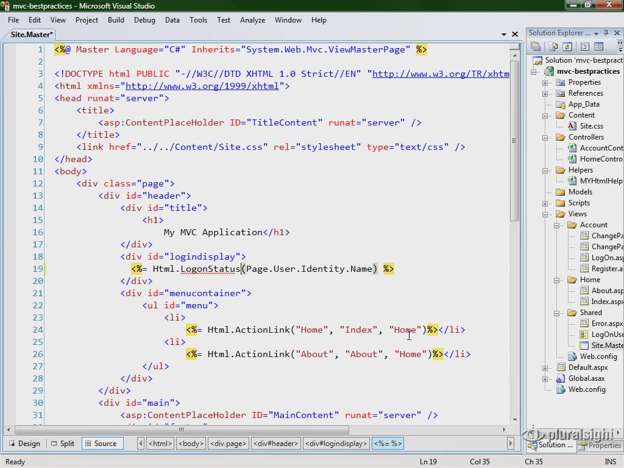Open the Build menu
The height and width of the screenshot is (468, 624).
point(116,20)
